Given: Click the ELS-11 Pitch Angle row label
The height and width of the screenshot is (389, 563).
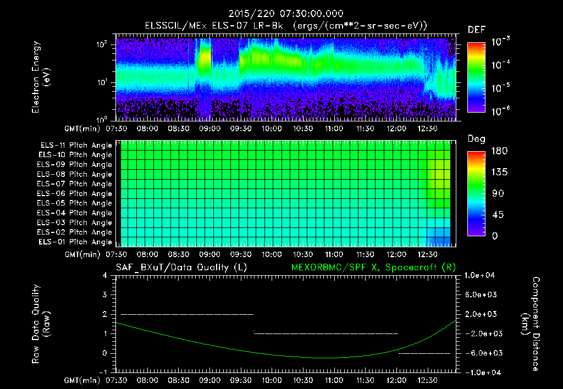Looking at the screenshot, I should 76,146.
